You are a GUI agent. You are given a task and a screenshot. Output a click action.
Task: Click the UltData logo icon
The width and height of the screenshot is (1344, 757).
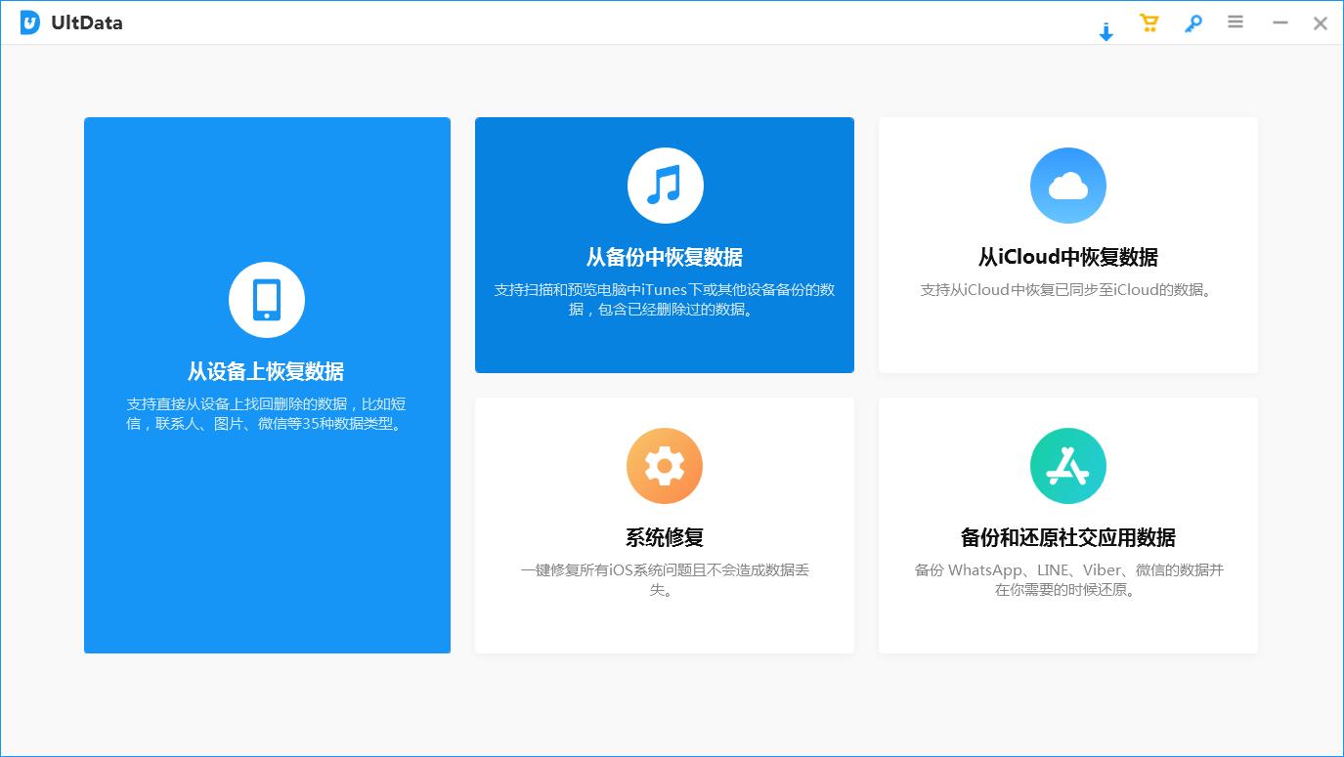click(x=30, y=23)
